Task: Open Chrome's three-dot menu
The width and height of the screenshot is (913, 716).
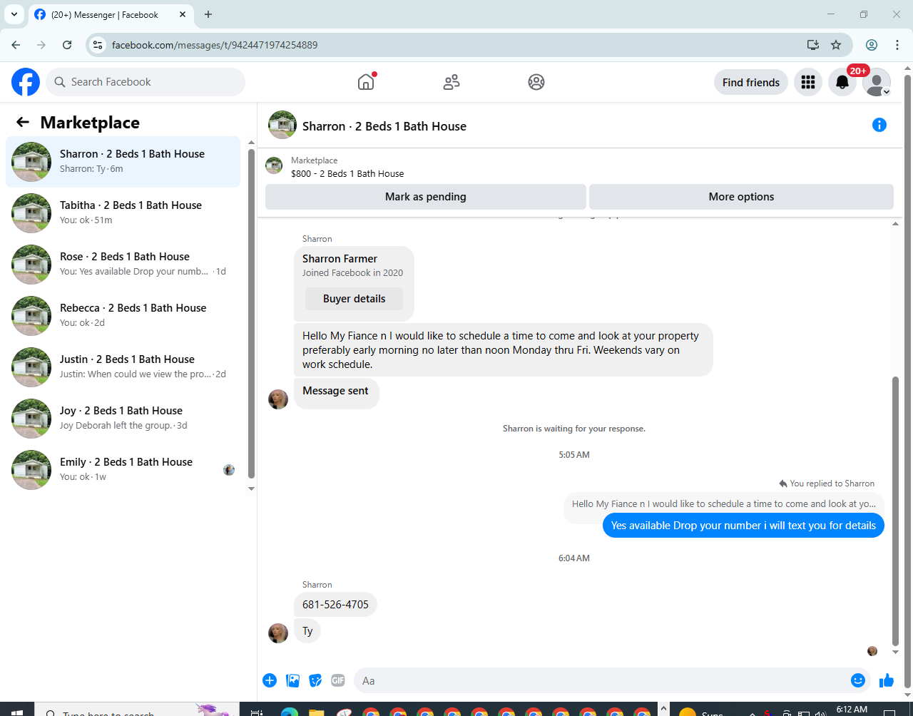Action: tap(897, 45)
